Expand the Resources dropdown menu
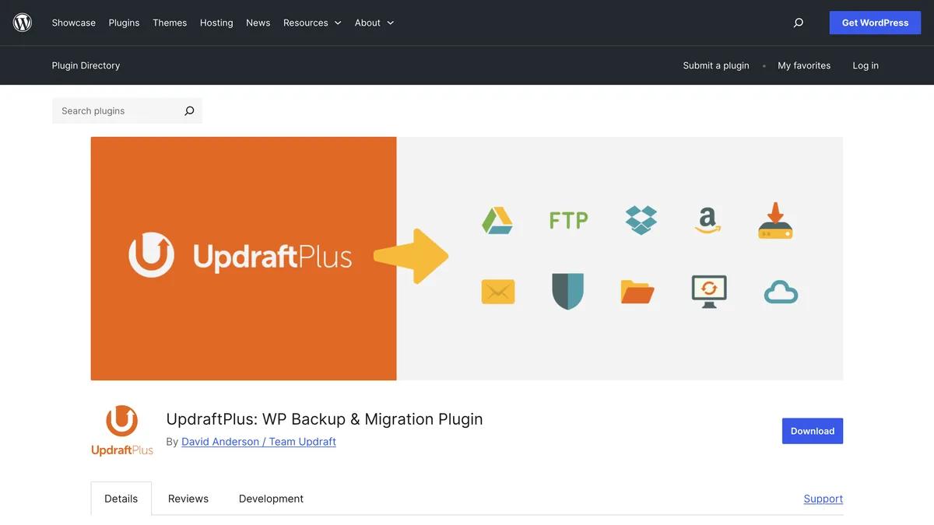Screen dimensions: 934x525 click(312, 23)
